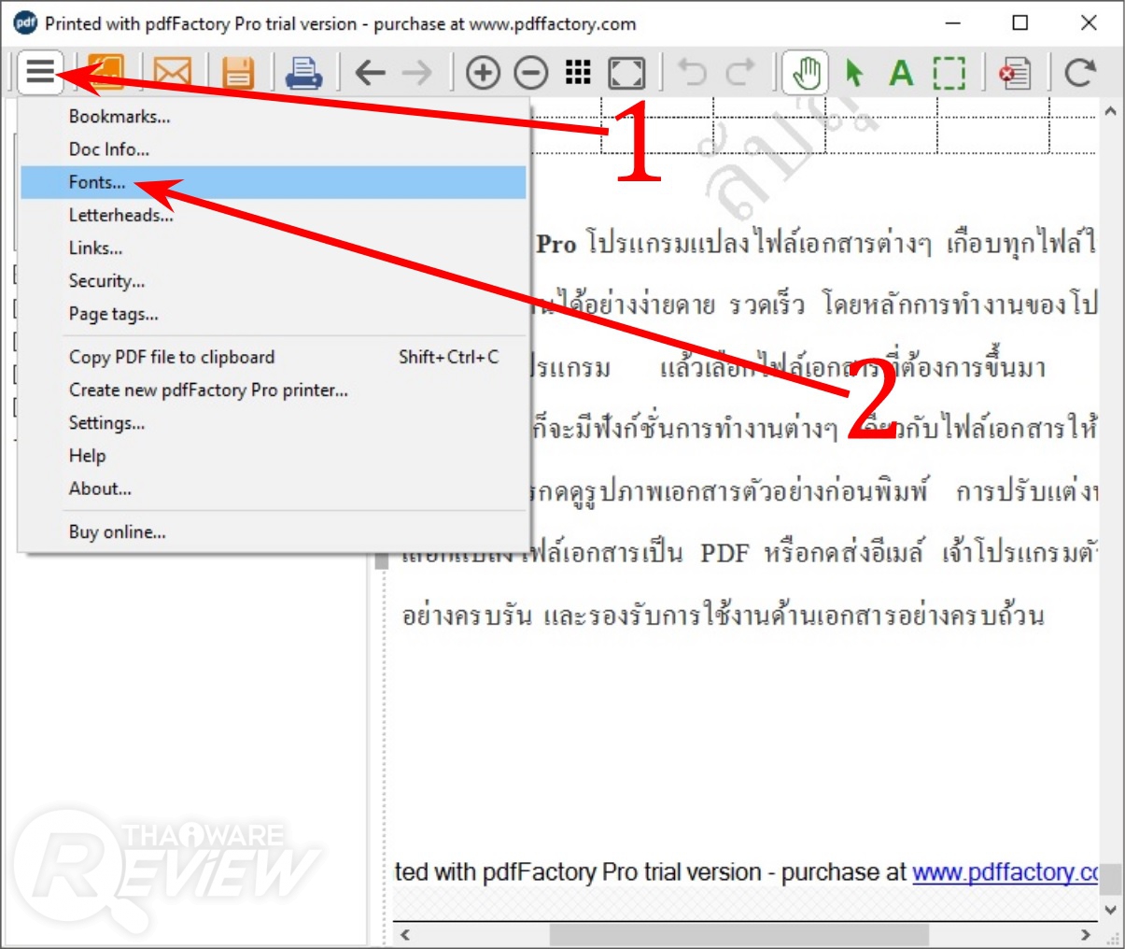Open the www.pdffactory.com footer link
Viewport: 1125px width, 949px height.
pos(1005,872)
